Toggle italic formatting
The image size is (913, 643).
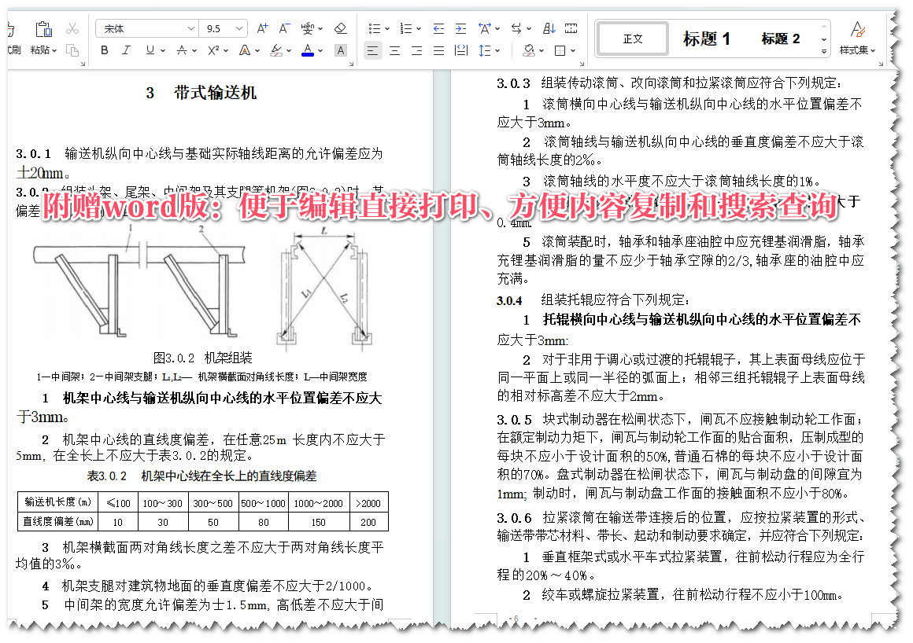click(127, 50)
